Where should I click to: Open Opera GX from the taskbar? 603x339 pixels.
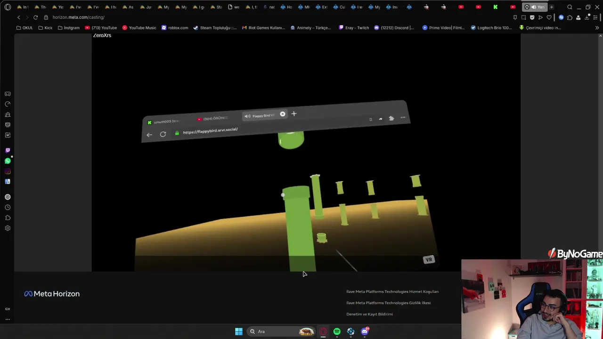323,331
